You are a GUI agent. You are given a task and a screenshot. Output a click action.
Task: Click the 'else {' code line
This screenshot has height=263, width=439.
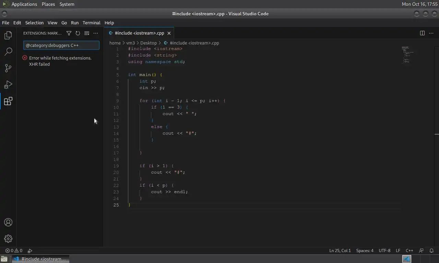[x=159, y=127]
